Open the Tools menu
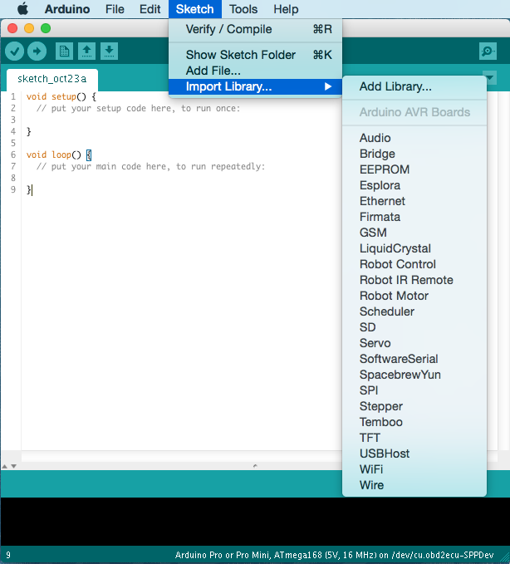Image resolution: width=510 pixels, height=564 pixels. point(243,8)
